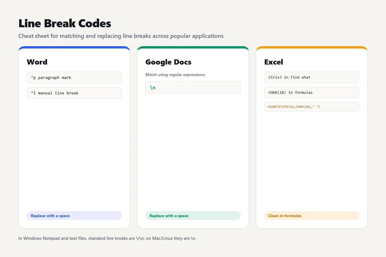Click the cheat sheet subtitle text
The width and height of the screenshot is (386, 257).
click(x=121, y=36)
